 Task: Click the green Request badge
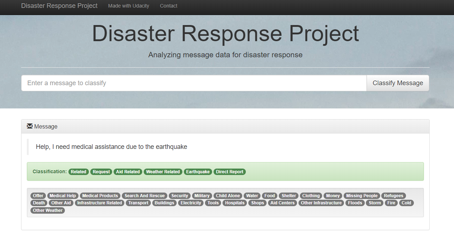point(101,172)
